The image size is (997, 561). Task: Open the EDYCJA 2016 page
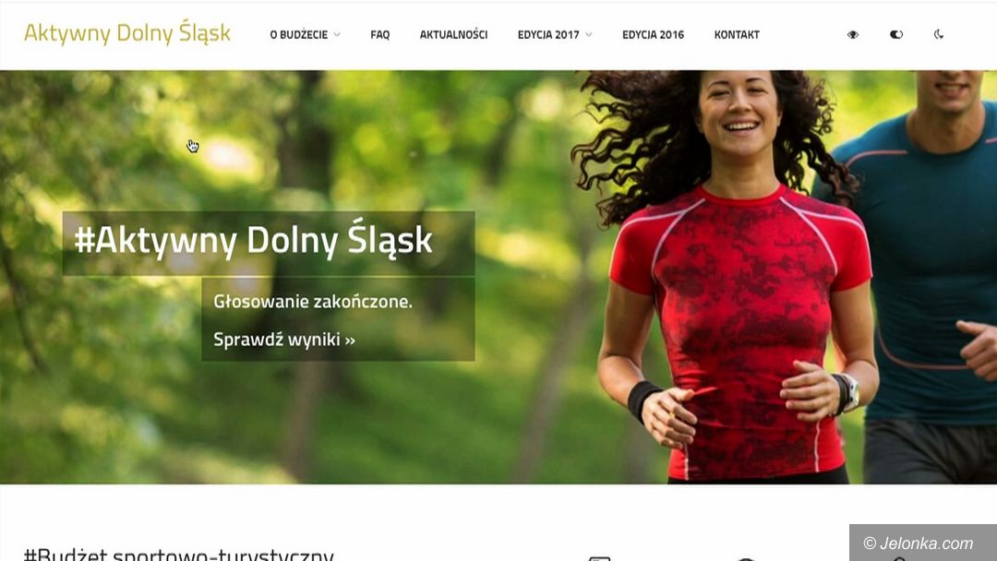point(653,34)
